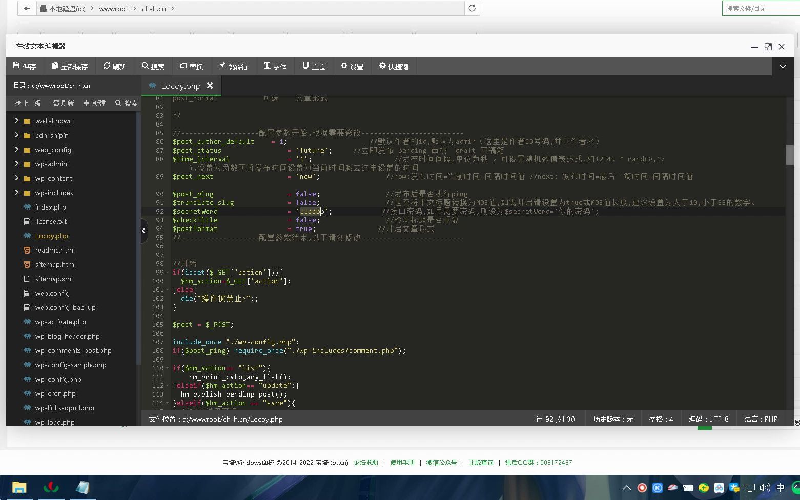800x500 pixels.
Task: Expand the wp-includes folder
Action: pos(16,193)
